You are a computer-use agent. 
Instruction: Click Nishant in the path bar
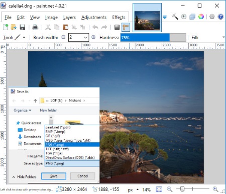pyautogui.click(x=75, y=101)
